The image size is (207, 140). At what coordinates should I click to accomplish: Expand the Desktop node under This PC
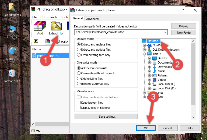coord(149,58)
